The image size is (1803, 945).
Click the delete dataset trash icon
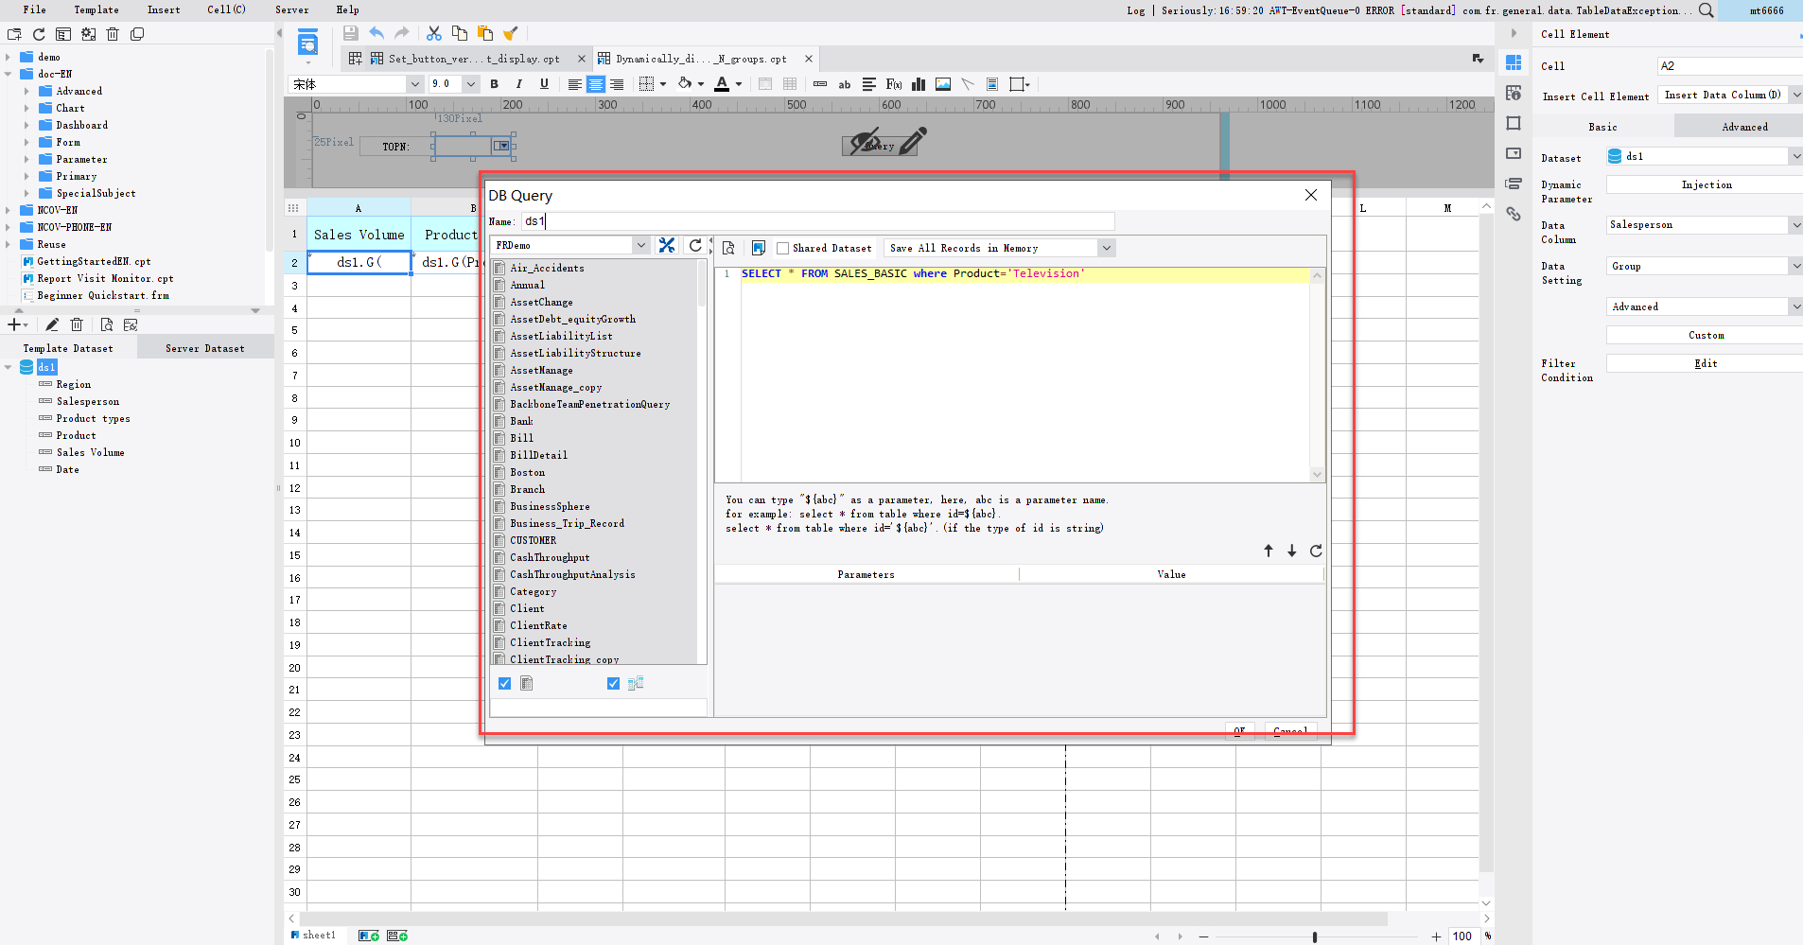coord(77,324)
